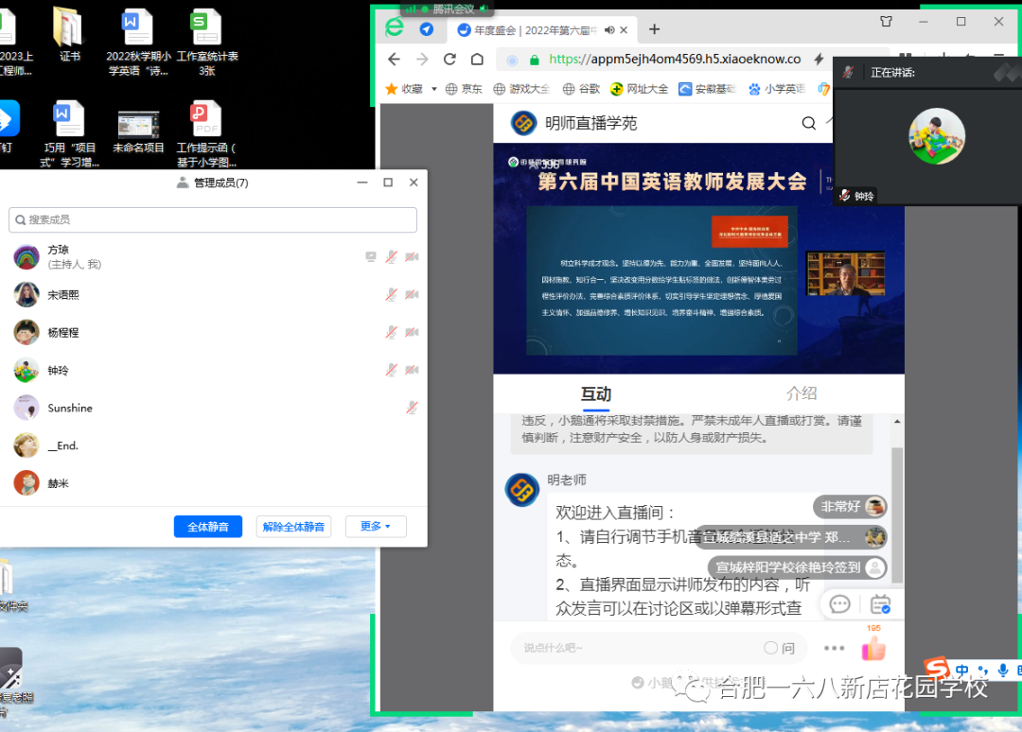
Task: Click 解除全体静音 unmute all button
Action: coord(293,527)
